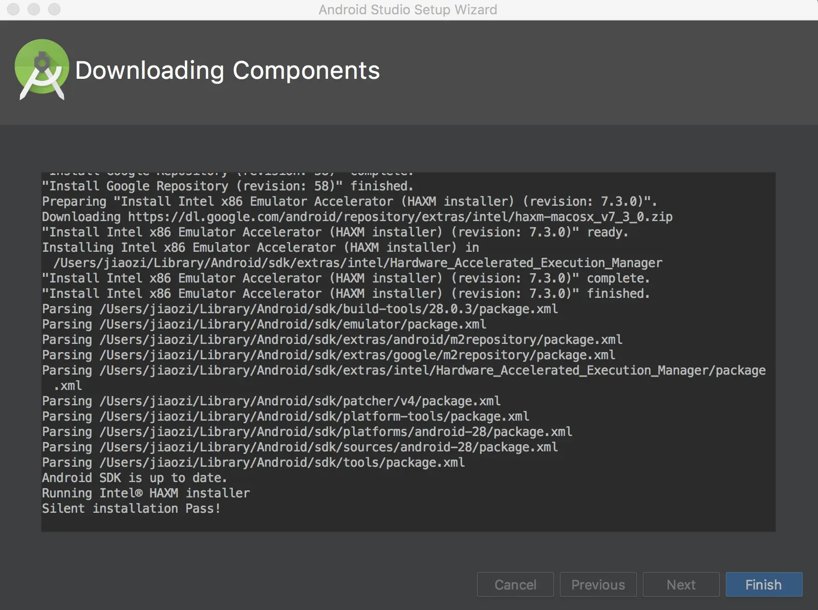Click the 'Preparing Install Intel x86 Emulator' line
This screenshot has width=818, height=610.
coord(350,201)
